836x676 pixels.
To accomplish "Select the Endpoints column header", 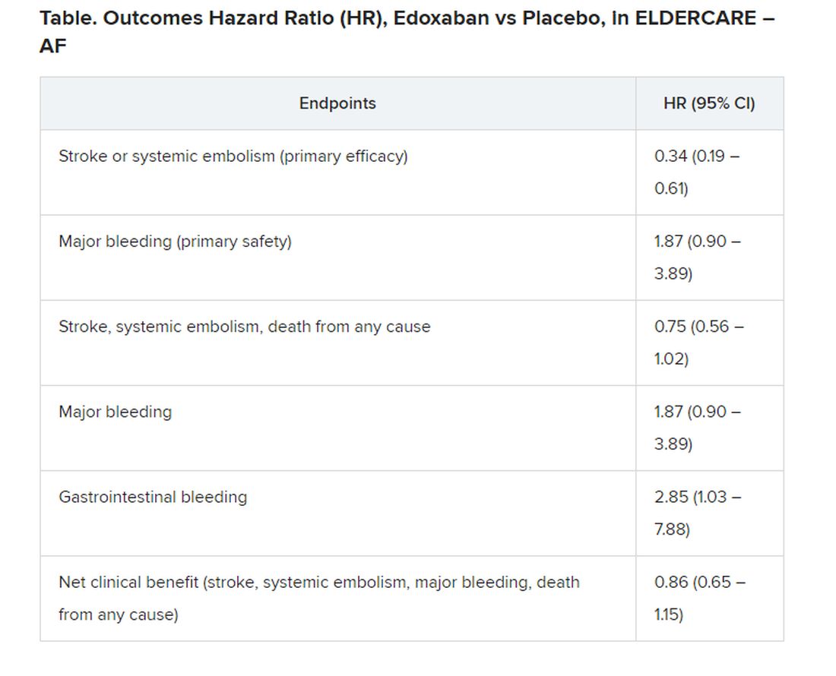I will [337, 103].
